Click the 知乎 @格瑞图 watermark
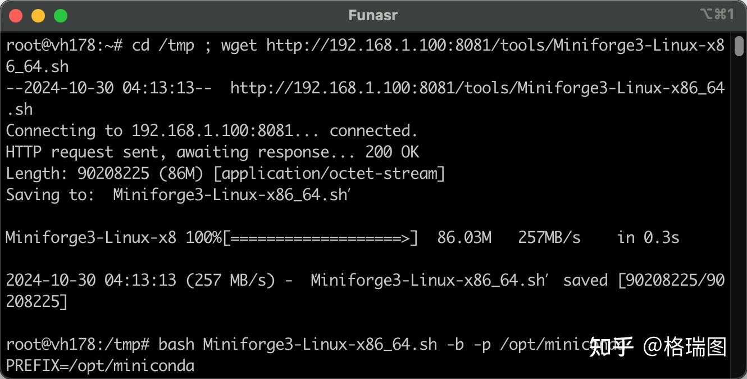Viewport: 747px width, 379px height. coord(658,347)
